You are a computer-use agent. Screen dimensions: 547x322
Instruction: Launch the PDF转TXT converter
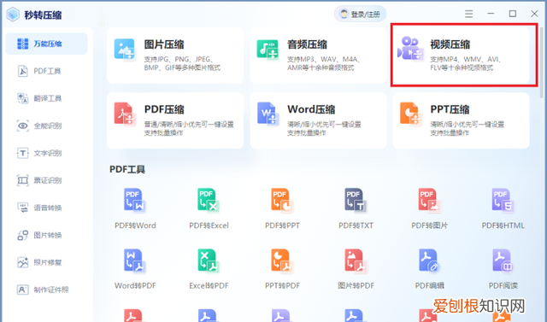(x=356, y=208)
